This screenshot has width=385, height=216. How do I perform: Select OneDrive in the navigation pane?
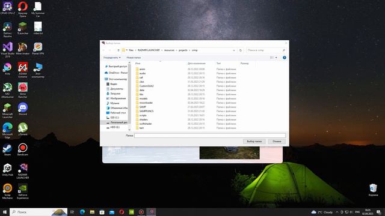click(116, 73)
